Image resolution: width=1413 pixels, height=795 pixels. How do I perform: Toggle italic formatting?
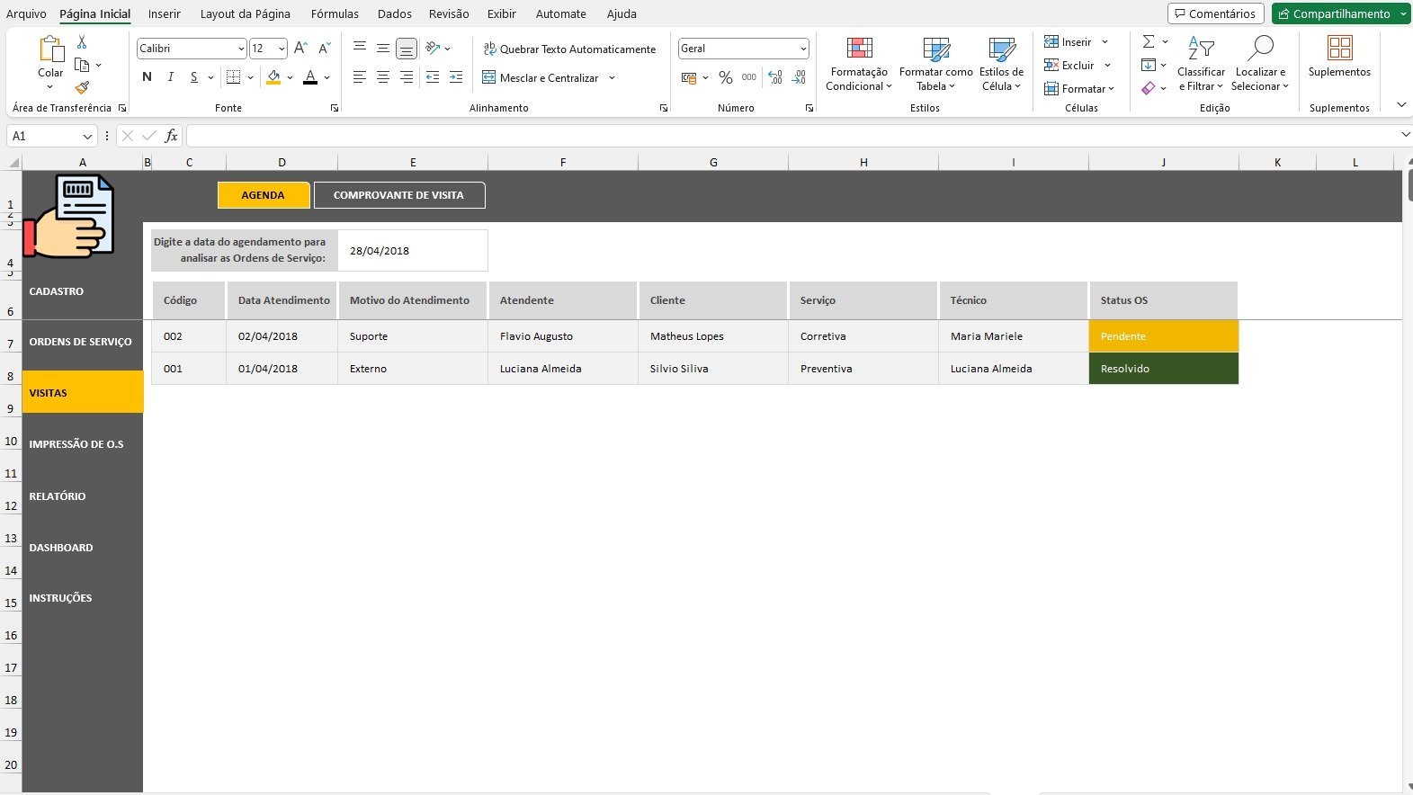point(171,77)
